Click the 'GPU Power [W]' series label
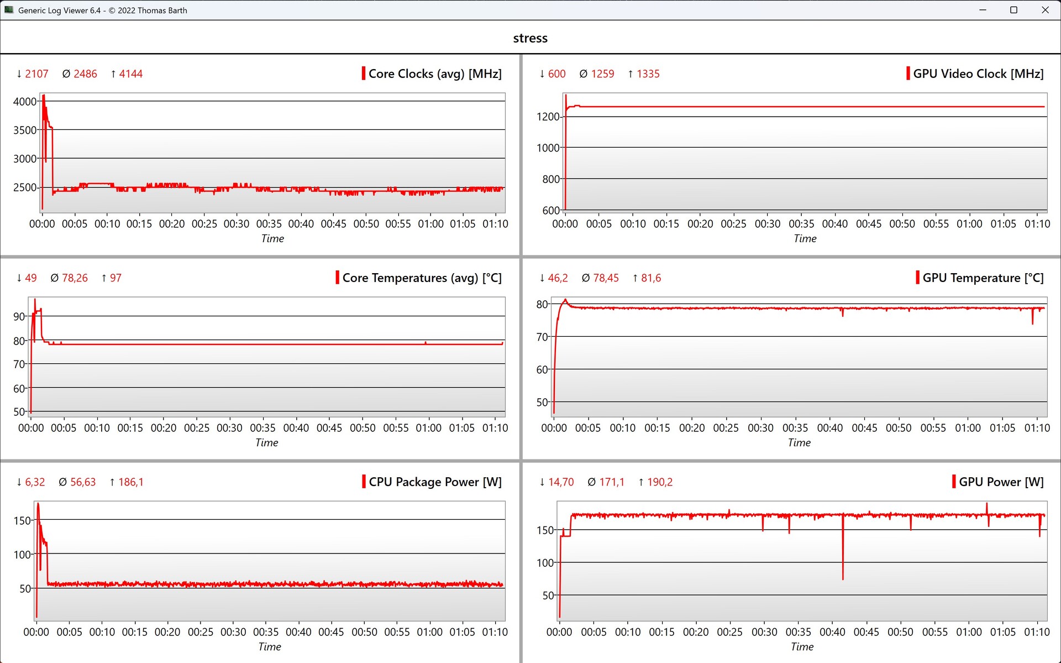1061x663 pixels. tap(1001, 482)
